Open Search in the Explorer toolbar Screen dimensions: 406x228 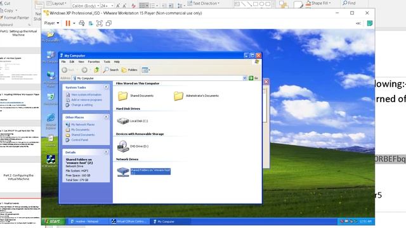pos(111,70)
